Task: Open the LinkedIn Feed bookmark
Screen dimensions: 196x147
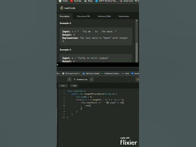Action: pos(91,73)
